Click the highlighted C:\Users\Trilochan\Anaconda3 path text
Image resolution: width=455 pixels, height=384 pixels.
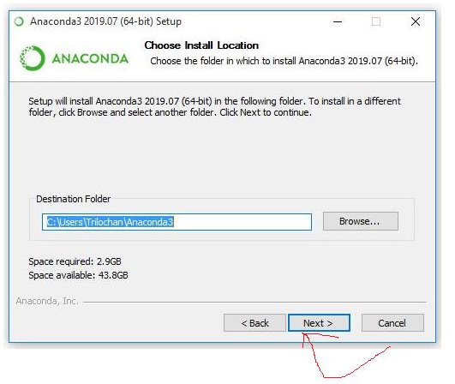click(x=111, y=222)
